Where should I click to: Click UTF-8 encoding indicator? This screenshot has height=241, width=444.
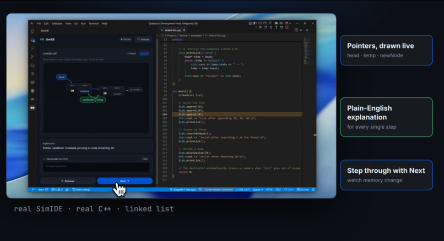point(269,189)
